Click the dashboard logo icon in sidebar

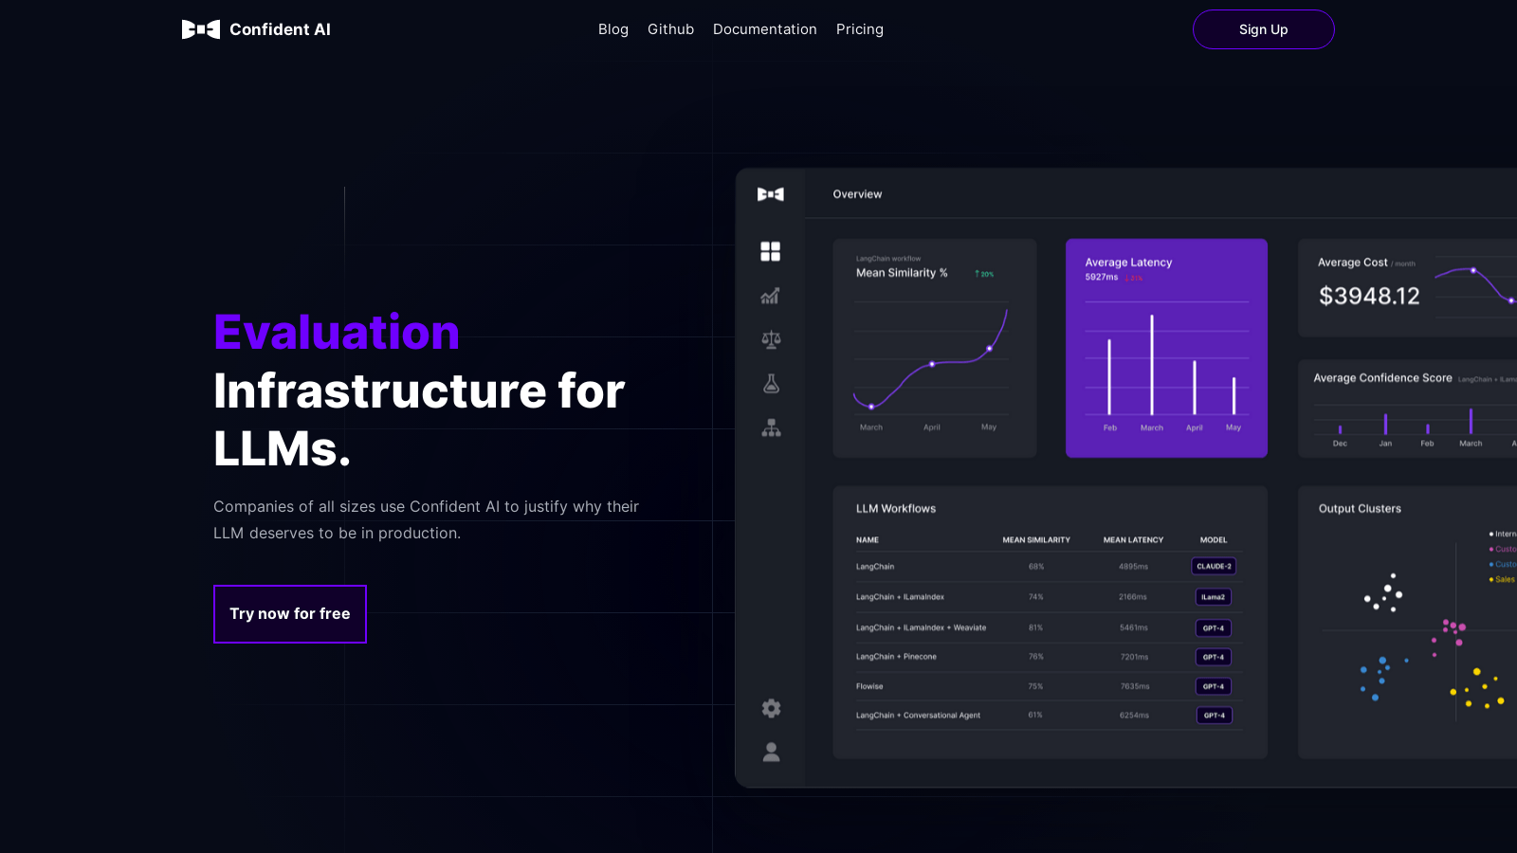click(771, 194)
